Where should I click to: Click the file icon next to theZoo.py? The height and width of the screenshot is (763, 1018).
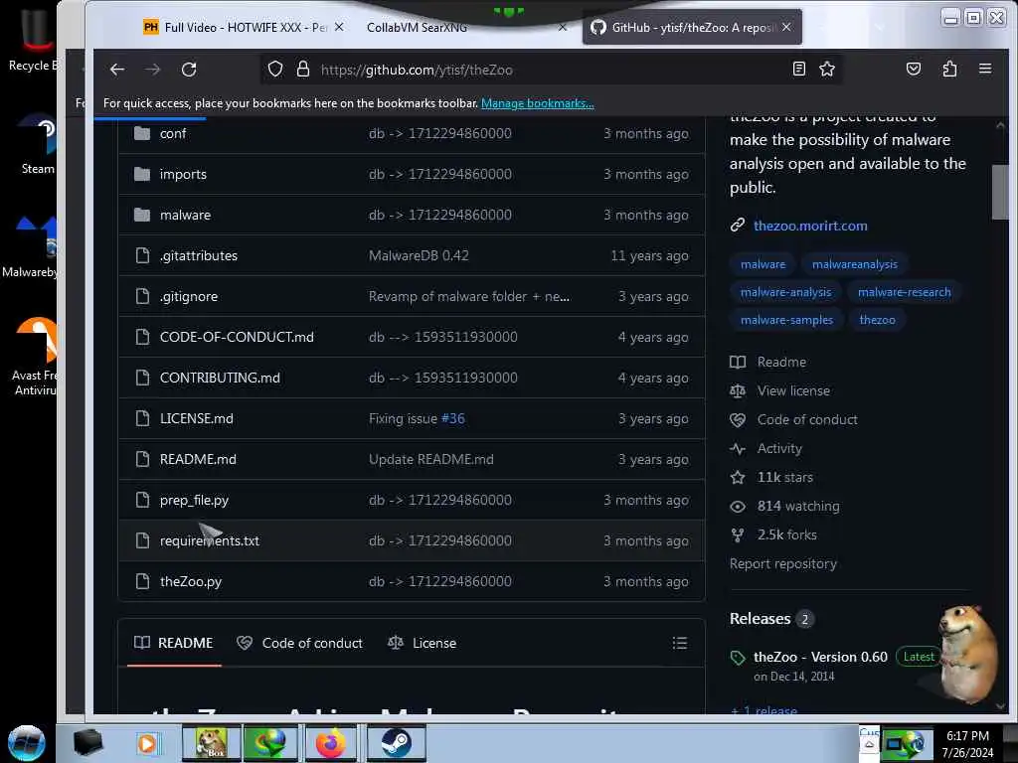pos(142,581)
